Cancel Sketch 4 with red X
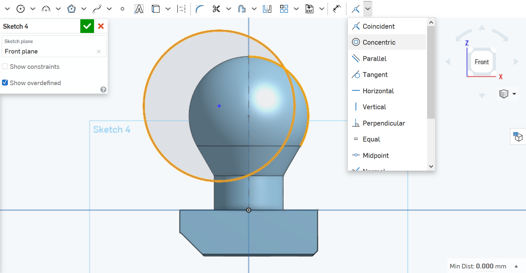This screenshot has height=273, width=526. tap(101, 26)
